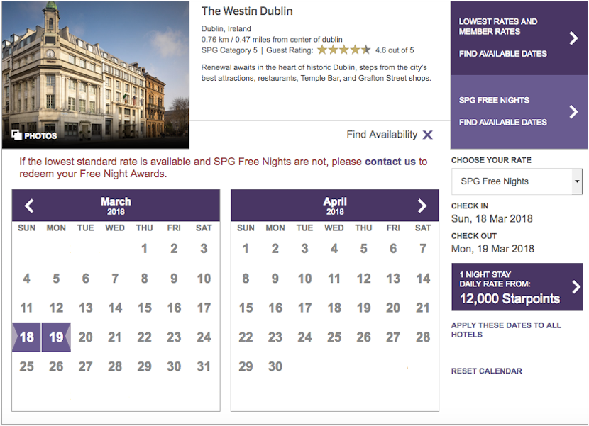The height and width of the screenshot is (426, 589).
Task: Click arrow on SPG Free Nights banner
Action: (x=573, y=111)
